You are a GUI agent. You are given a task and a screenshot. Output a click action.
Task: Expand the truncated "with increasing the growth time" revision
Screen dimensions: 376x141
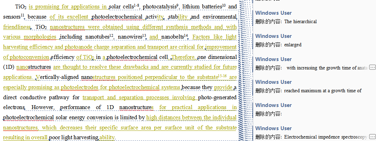point(372,67)
